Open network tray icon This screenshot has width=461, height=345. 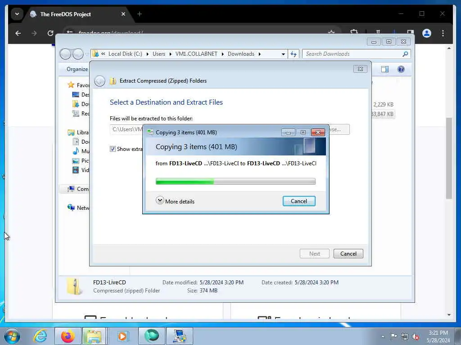(x=405, y=337)
